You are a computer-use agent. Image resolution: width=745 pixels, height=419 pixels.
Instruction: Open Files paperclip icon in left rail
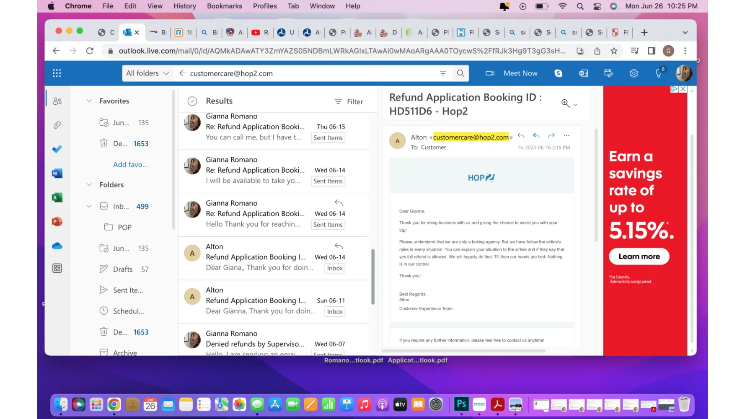tap(57, 125)
